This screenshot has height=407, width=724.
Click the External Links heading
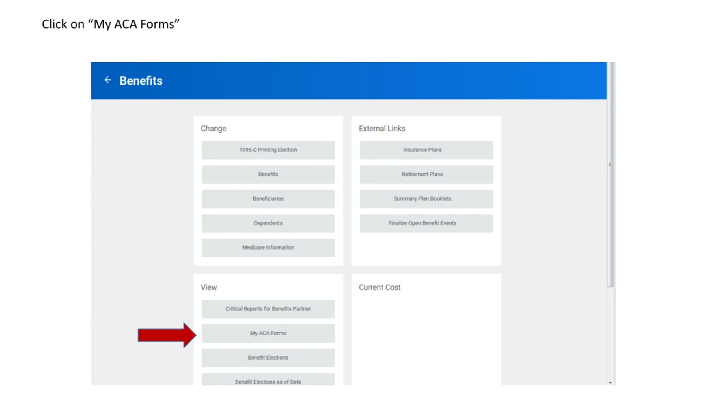pyautogui.click(x=382, y=128)
